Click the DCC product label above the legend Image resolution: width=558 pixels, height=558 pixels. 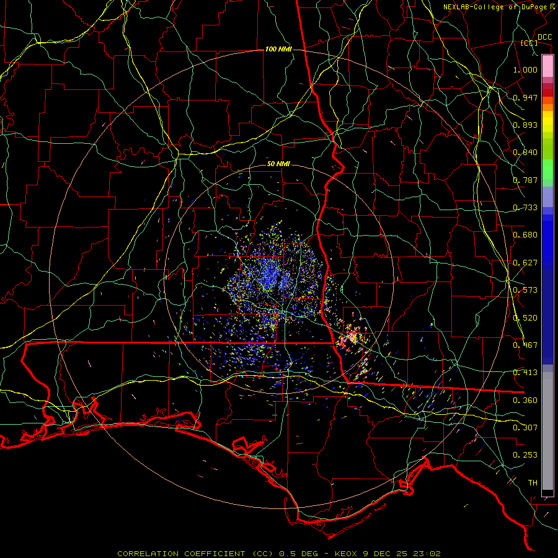tap(544, 37)
